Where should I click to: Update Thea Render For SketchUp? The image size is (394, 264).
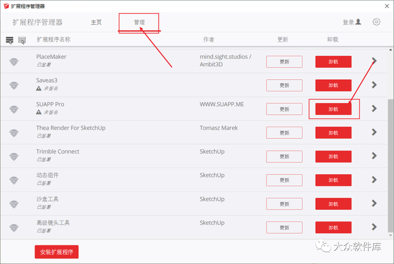(284, 133)
